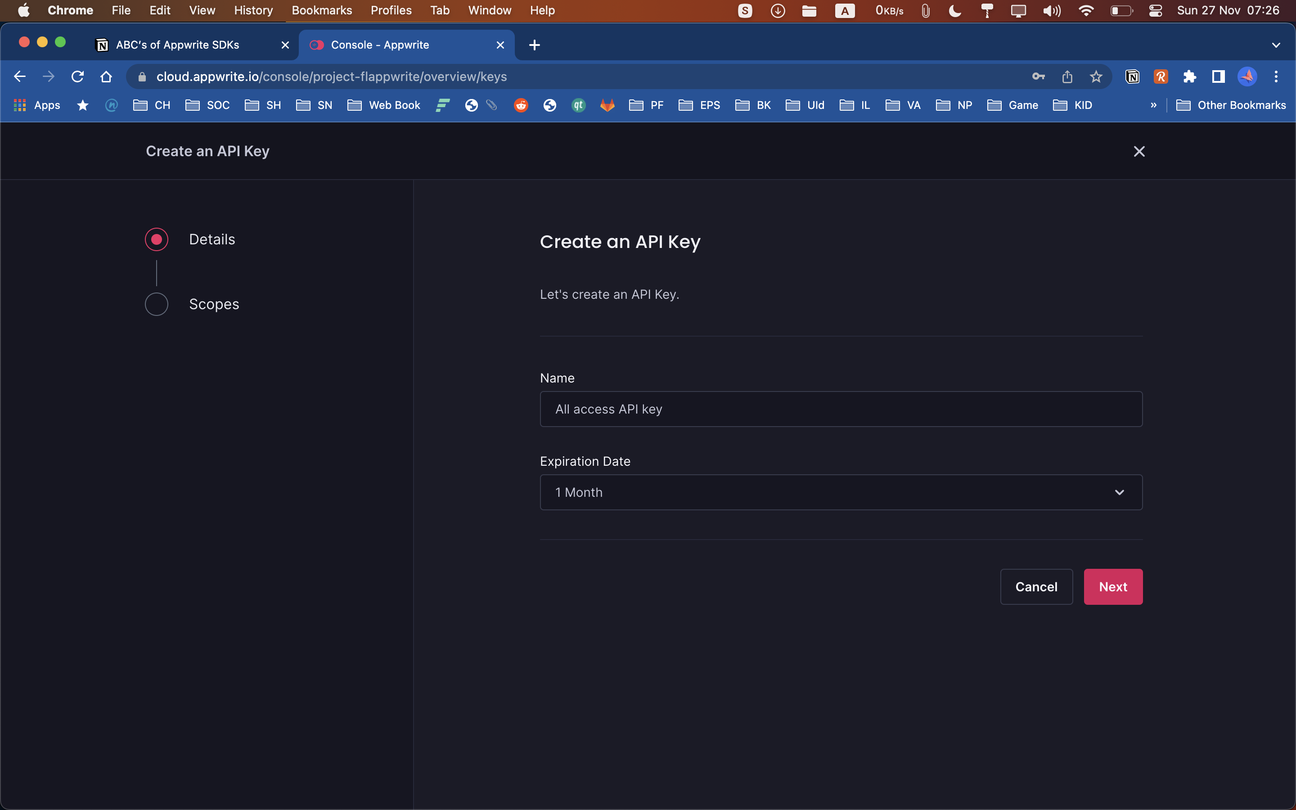Click the browser forward arrow

(49, 76)
